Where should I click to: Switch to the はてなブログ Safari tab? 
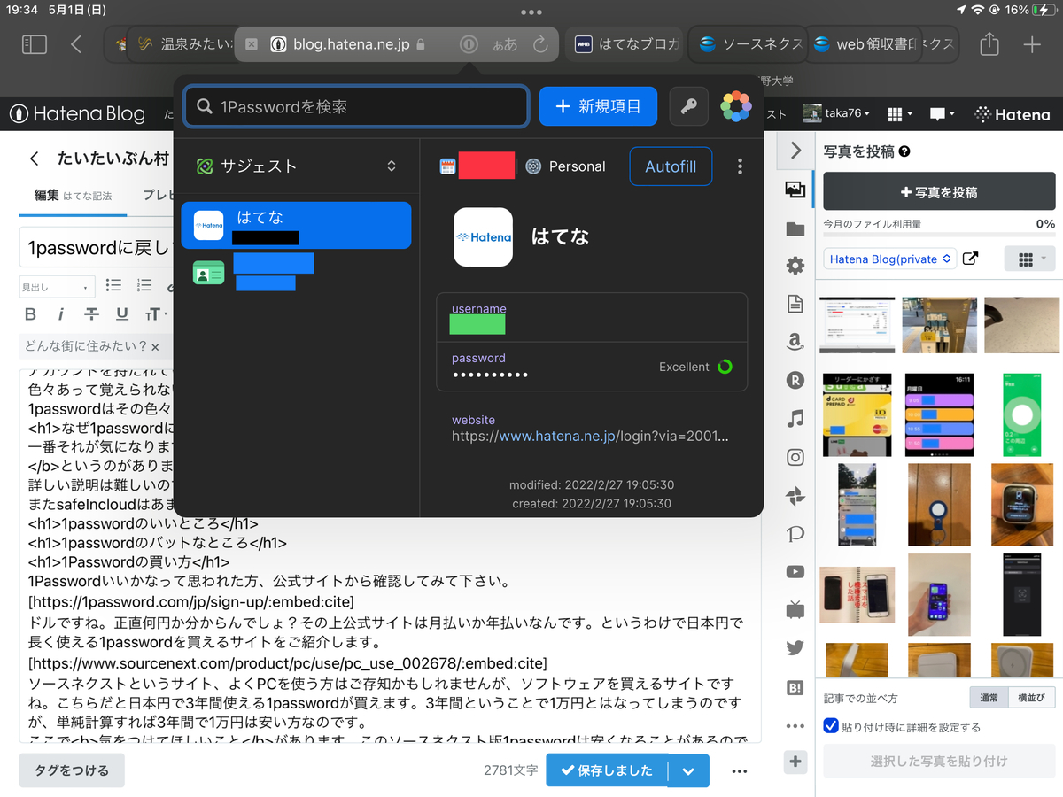625,44
